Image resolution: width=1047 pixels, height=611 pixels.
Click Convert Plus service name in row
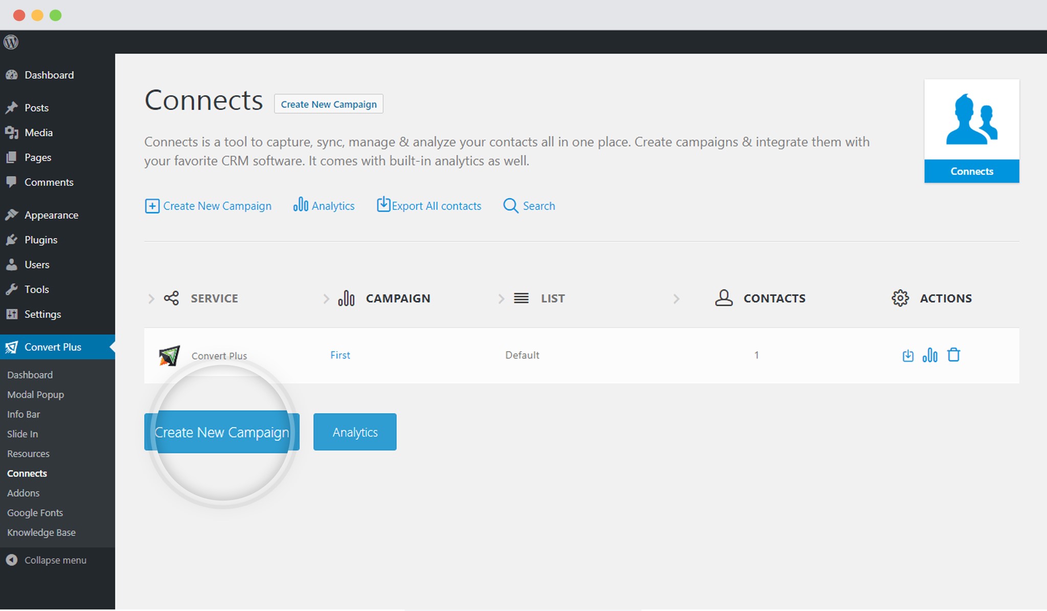click(x=219, y=356)
